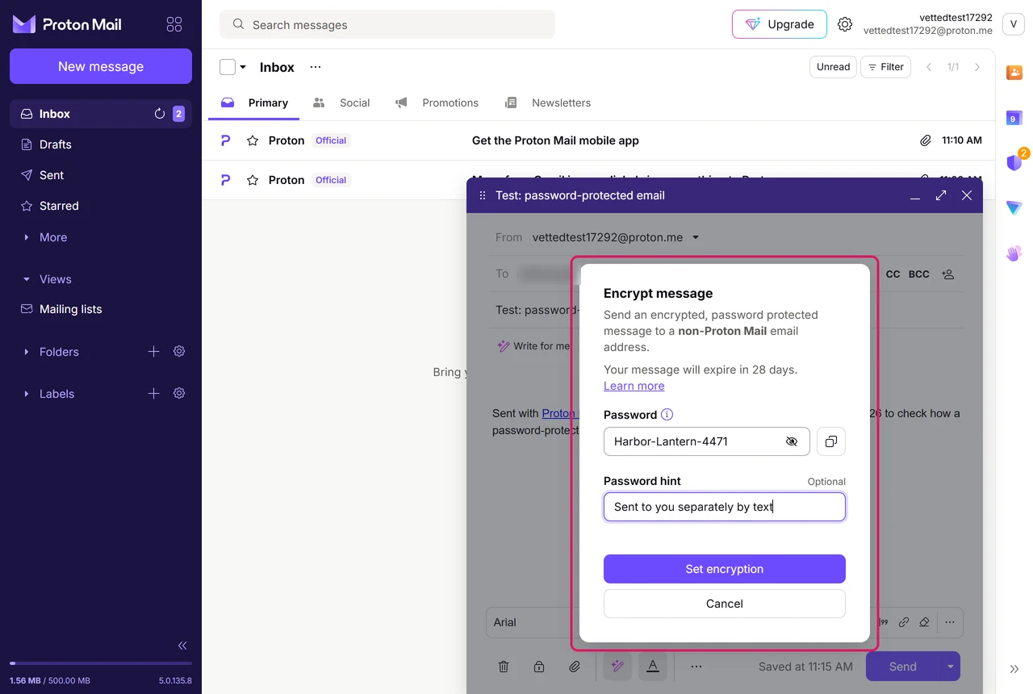
Task: Copy the password using the copy icon
Action: tap(831, 441)
